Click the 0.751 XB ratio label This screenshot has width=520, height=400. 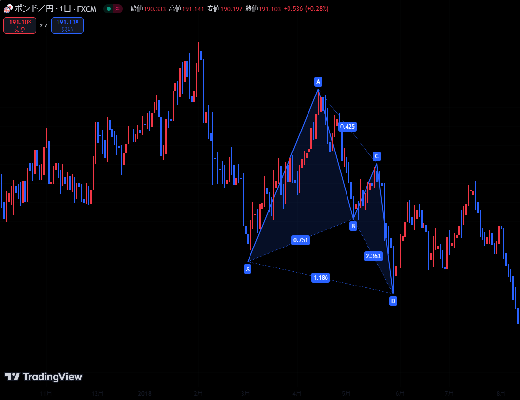(x=301, y=240)
